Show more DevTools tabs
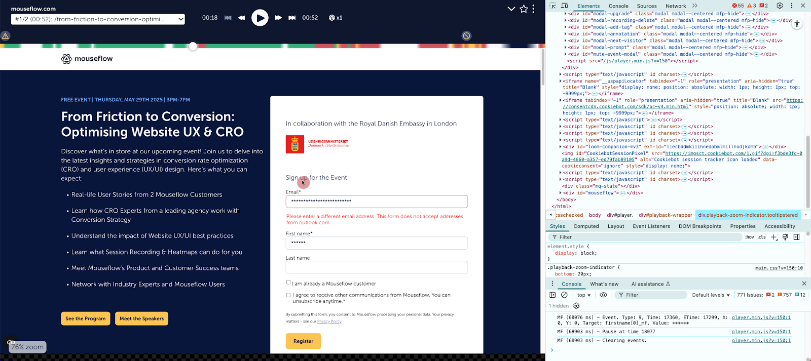811x361 pixels. pos(695,6)
